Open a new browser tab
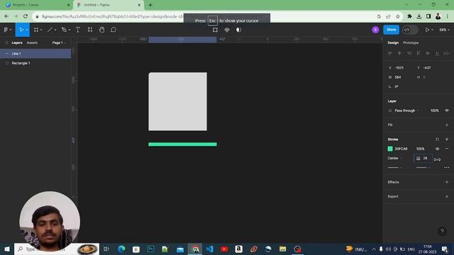The image size is (454, 255). tap(150, 5)
